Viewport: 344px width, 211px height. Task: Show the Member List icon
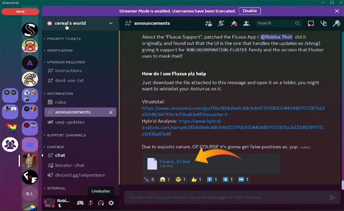point(246,23)
